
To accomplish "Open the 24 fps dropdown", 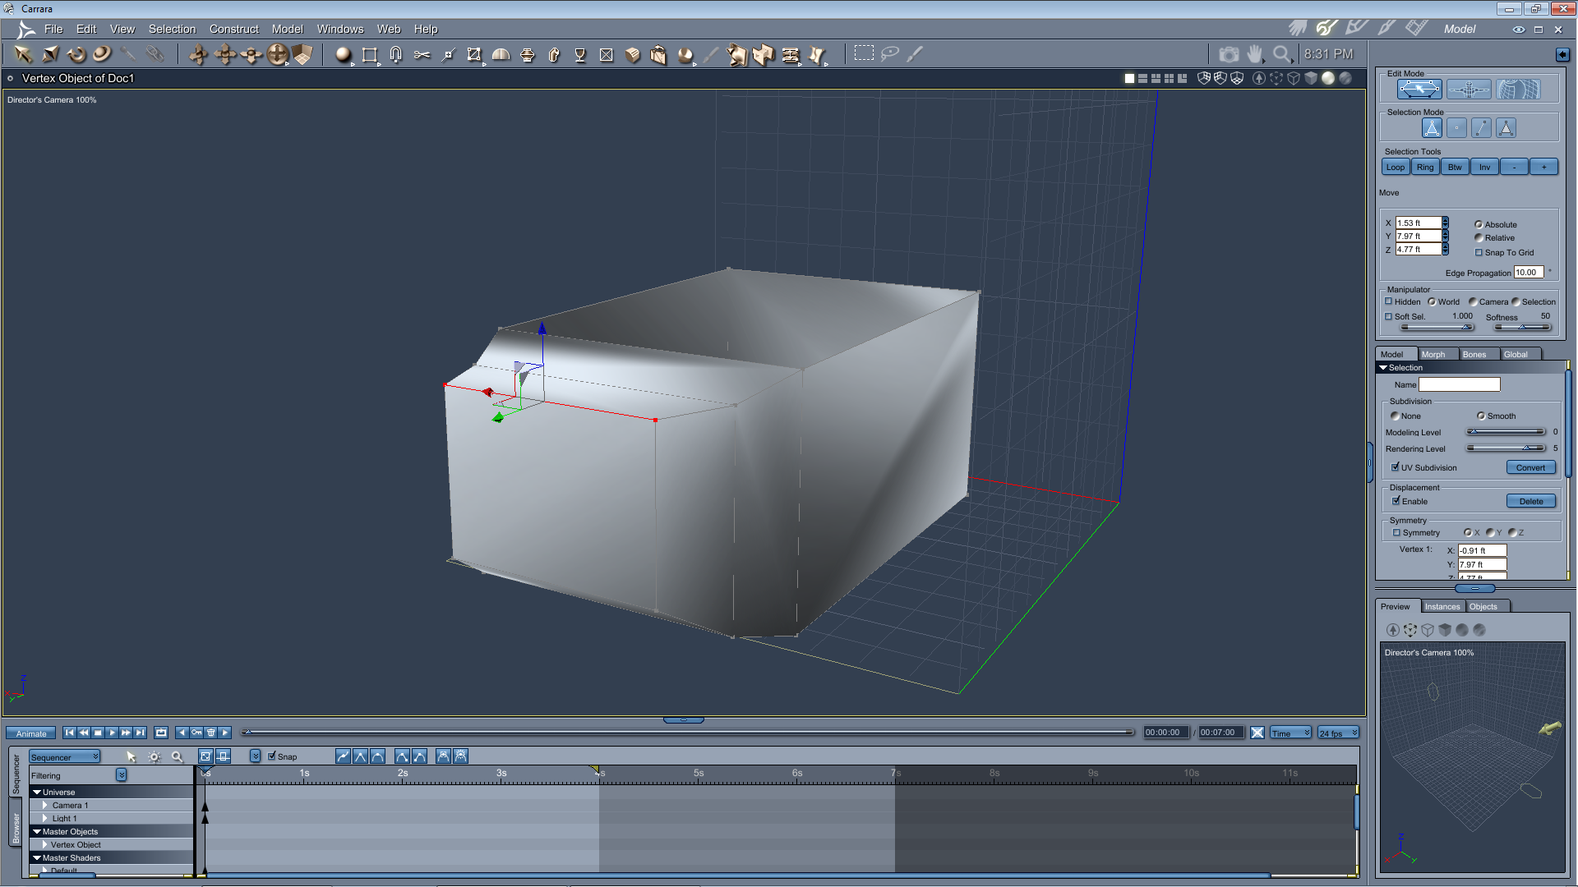I will (1337, 733).
